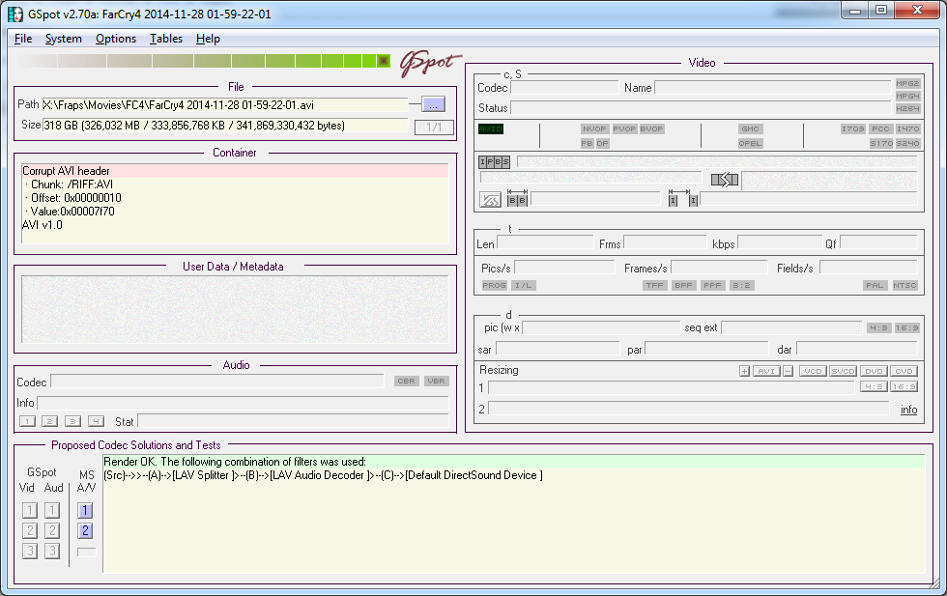Click the 'Render OK' result line
Screen dimensions: 947x596
[x=513, y=462]
